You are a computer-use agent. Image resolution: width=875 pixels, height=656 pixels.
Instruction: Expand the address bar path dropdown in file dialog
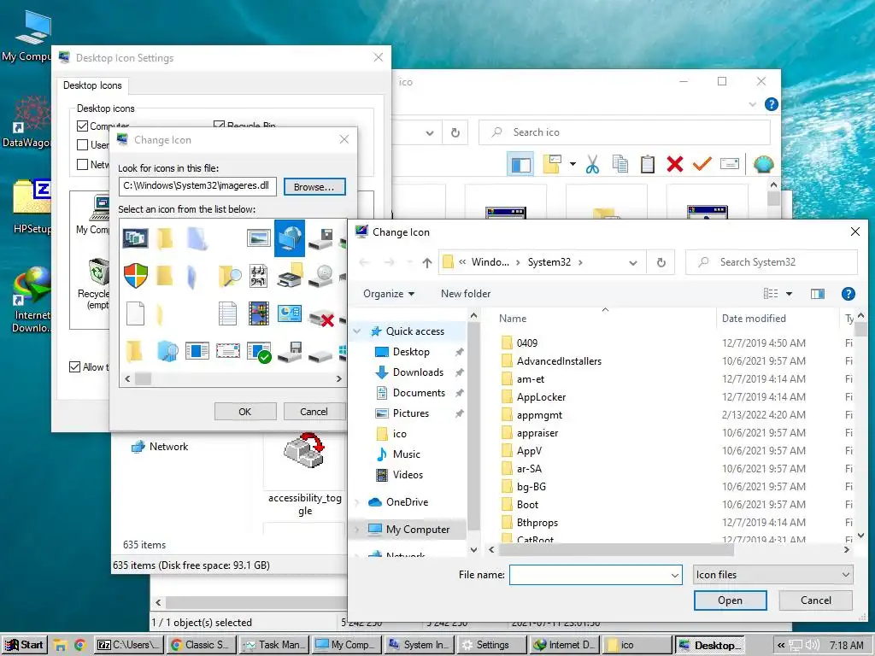point(633,262)
